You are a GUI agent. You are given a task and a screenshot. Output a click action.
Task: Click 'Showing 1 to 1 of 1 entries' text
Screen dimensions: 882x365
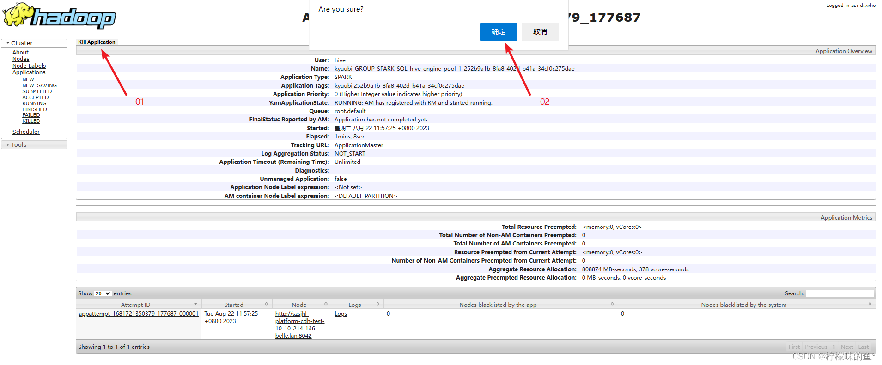tap(114, 347)
